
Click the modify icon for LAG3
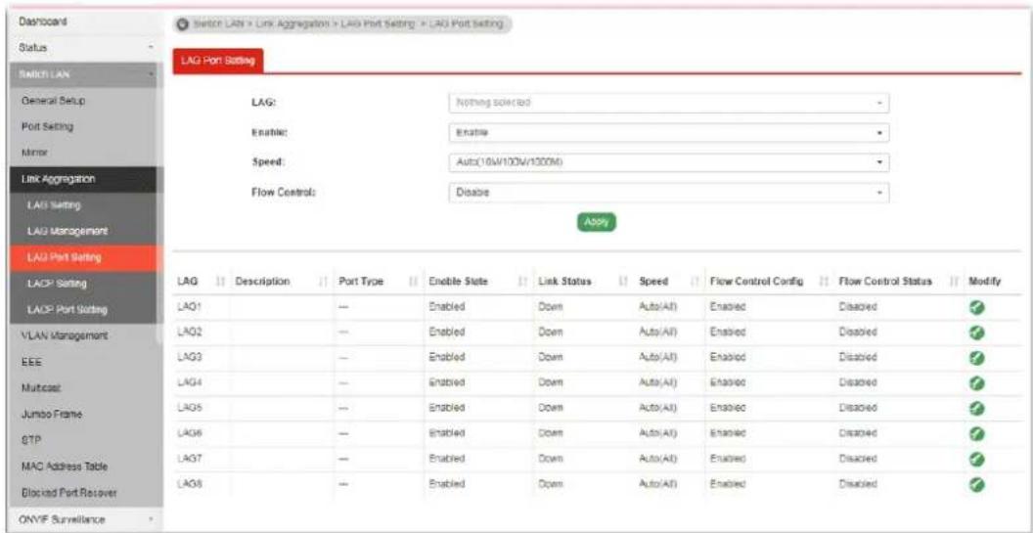(977, 358)
